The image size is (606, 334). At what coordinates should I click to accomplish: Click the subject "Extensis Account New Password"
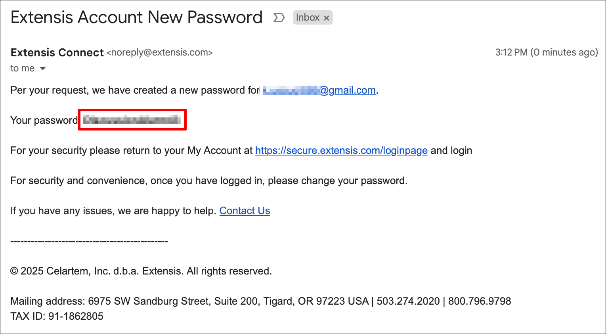137,17
